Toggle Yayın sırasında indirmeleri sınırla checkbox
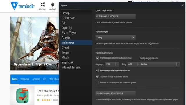186x105 pixels. click(x=97, y=77)
